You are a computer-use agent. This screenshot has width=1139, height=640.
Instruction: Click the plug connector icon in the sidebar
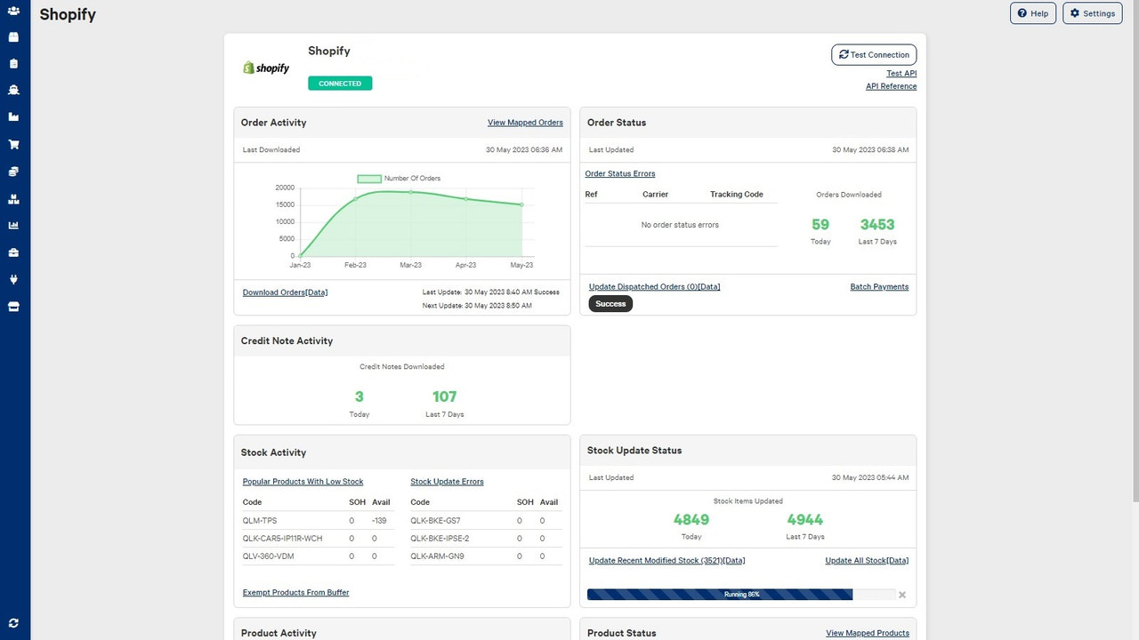pos(15,279)
